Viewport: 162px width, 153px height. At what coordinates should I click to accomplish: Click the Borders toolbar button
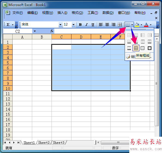[x=128, y=25]
